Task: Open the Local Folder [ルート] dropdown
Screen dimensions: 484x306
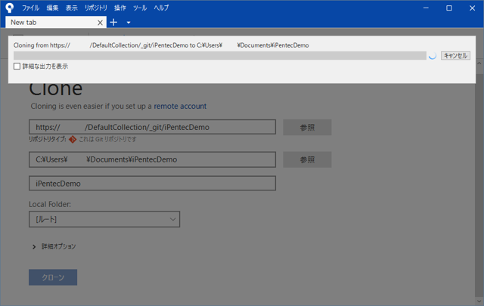Action: pyautogui.click(x=104, y=219)
